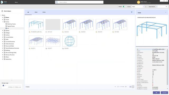Select the RSTAB tab
Image resolution: width=169 pixels, height=95 pixels.
tap(44, 12)
